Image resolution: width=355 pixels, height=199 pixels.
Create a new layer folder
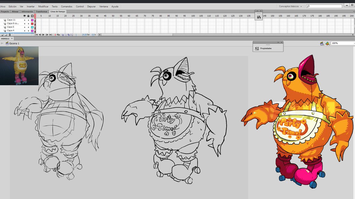click(5, 35)
